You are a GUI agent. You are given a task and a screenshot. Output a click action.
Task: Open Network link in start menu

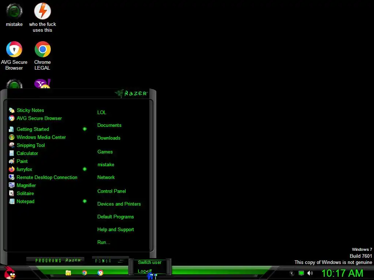click(x=106, y=178)
